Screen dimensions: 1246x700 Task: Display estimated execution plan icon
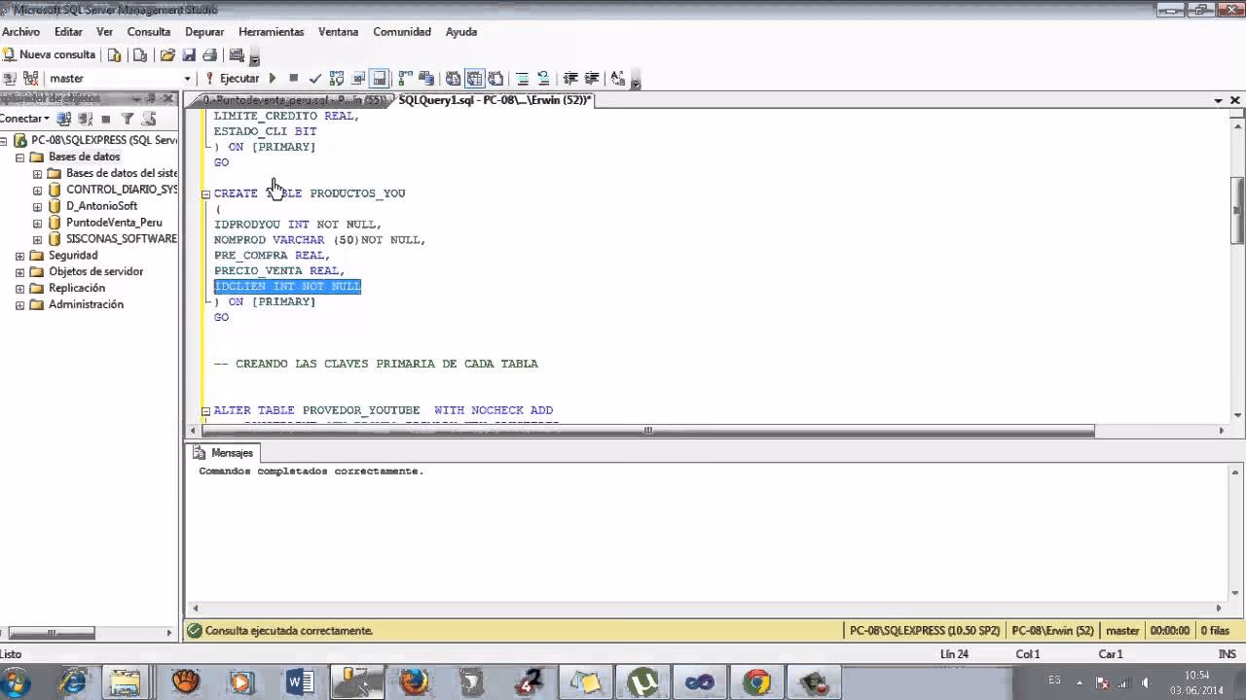pos(337,79)
